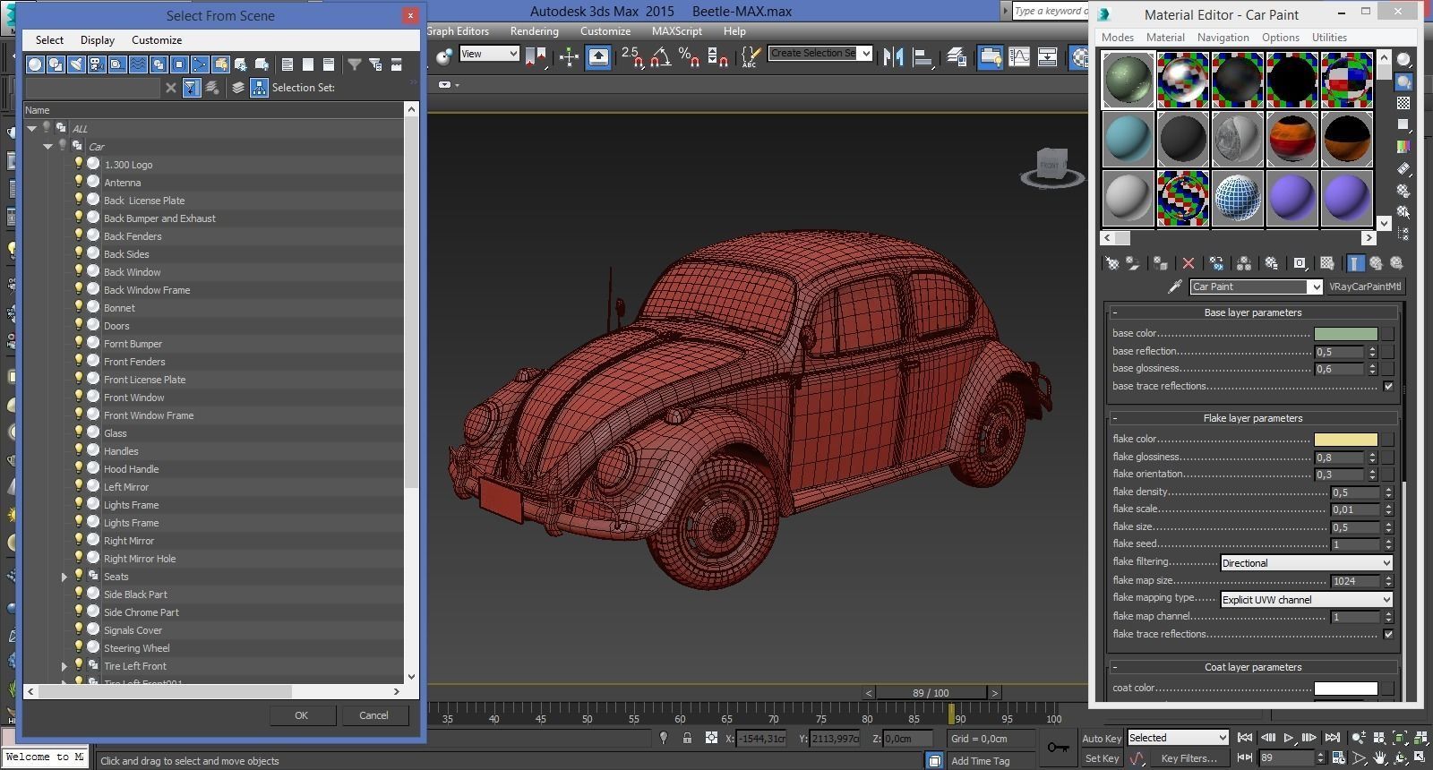
Task: Toggle Display Lights filter icon
Action: click(x=76, y=64)
